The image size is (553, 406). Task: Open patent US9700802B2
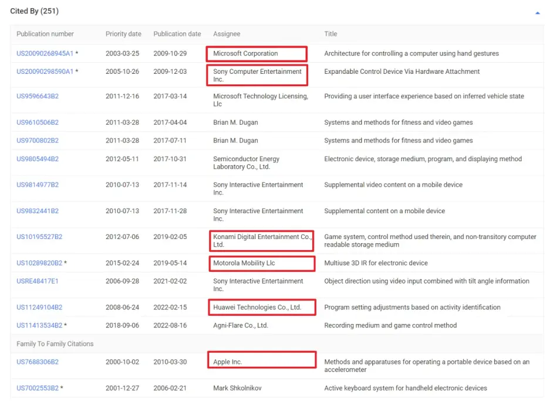pyautogui.click(x=38, y=141)
